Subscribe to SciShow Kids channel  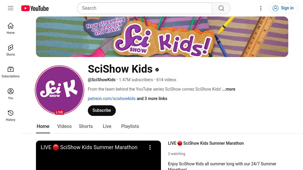[102, 111]
